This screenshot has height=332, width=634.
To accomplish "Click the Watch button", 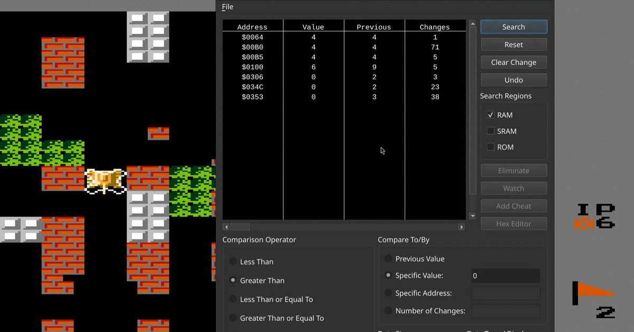I will [514, 188].
